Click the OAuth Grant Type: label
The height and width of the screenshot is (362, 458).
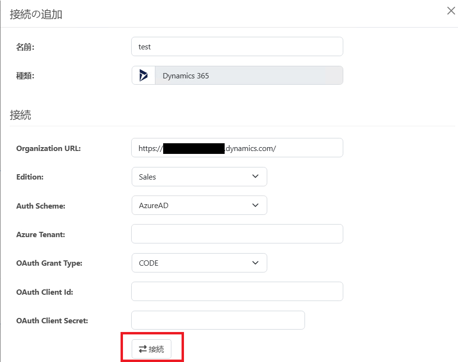(49, 263)
